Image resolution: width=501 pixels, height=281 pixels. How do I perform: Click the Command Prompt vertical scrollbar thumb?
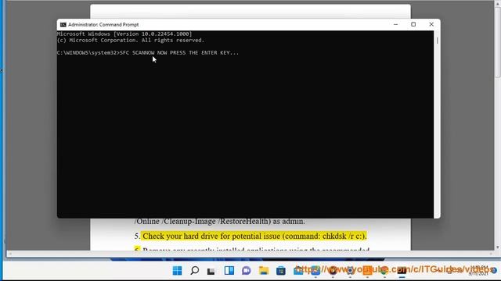point(437,40)
